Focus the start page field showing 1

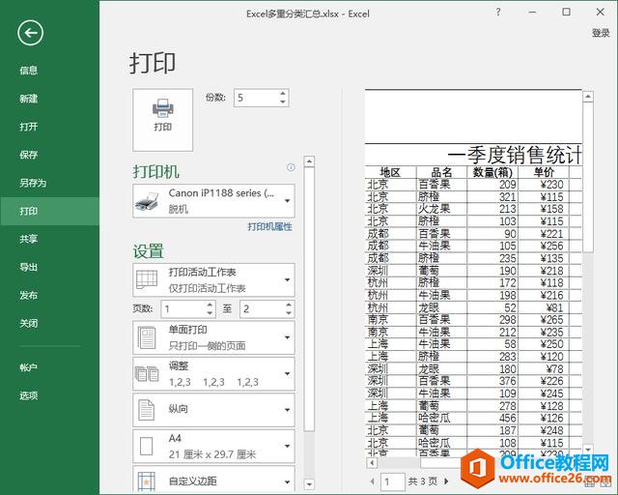(x=183, y=309)
